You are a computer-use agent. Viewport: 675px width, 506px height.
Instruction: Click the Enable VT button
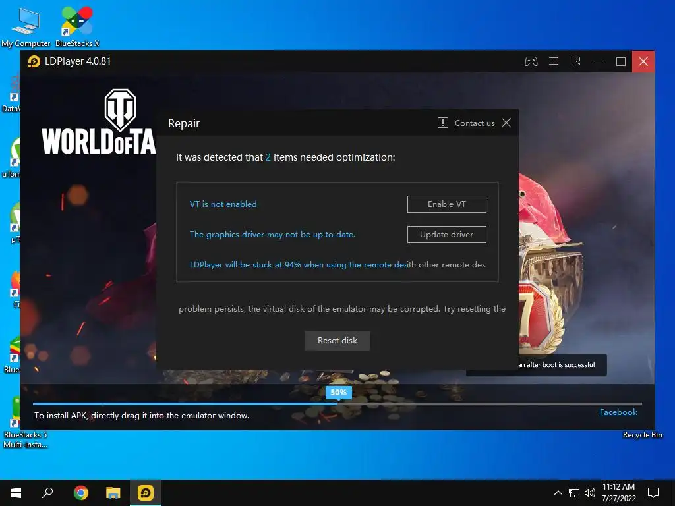pyautogui.click(x=446, y=204)
